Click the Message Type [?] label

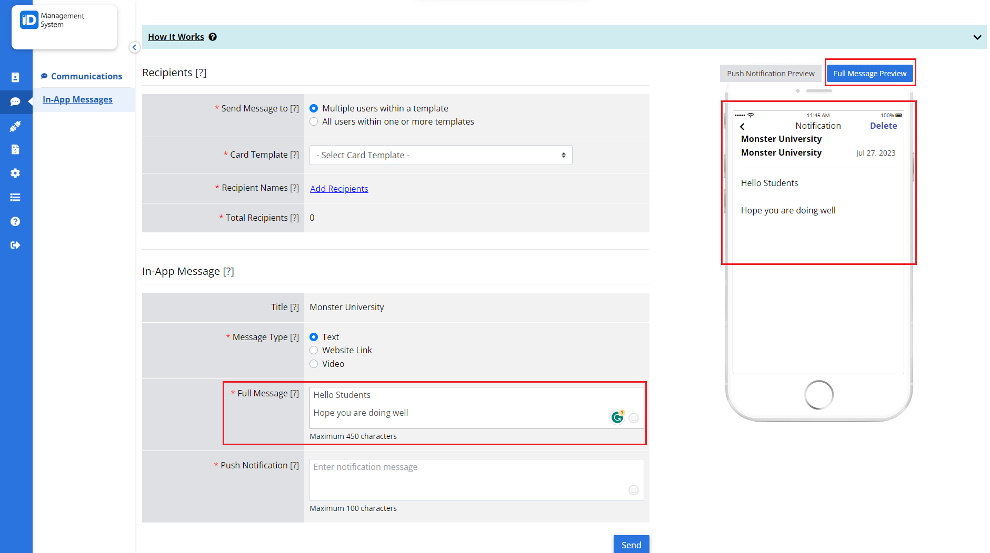pos(263,337)
